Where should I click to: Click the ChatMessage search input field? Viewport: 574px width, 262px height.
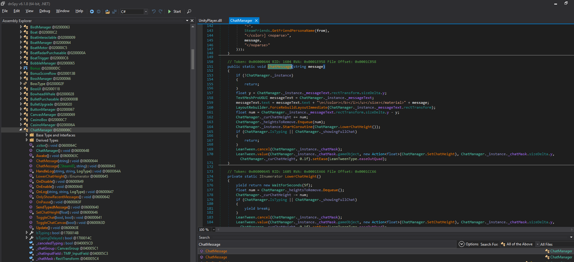click(x=327, y=244)
